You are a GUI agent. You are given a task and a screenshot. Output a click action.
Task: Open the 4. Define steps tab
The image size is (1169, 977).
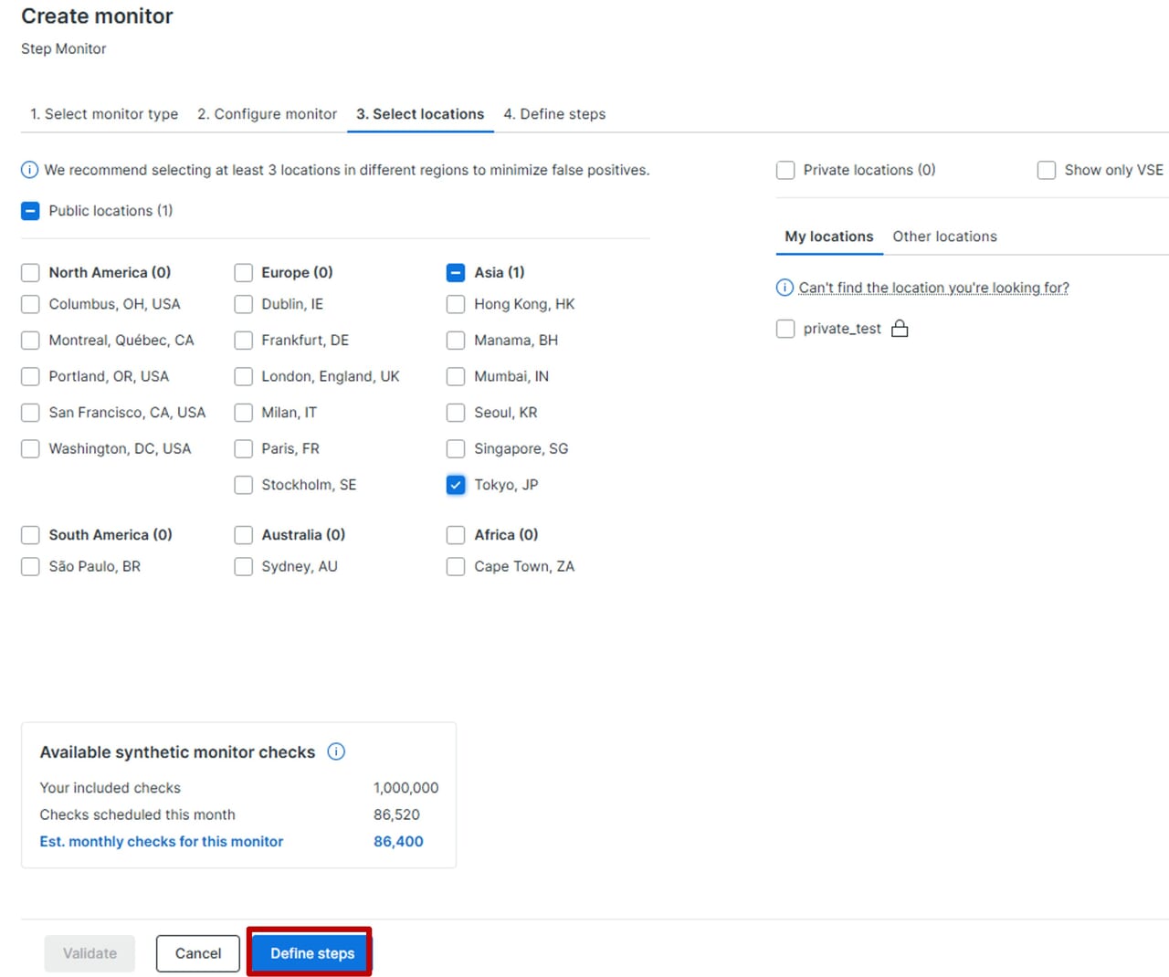click(x=554, y=114)
